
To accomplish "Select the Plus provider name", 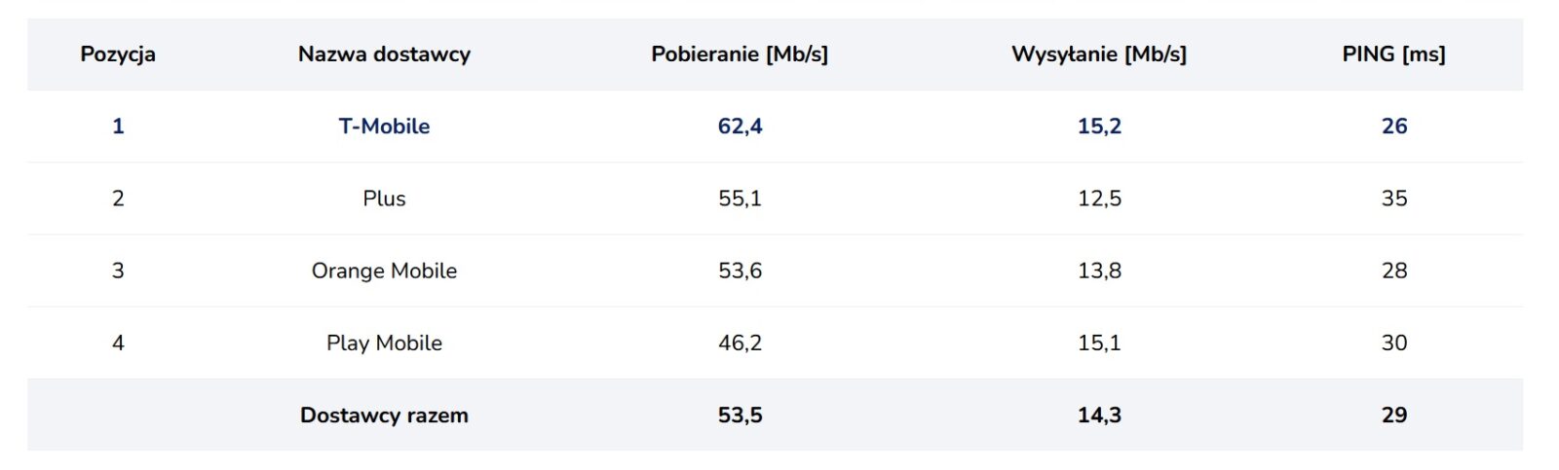I will pos(384,199).
